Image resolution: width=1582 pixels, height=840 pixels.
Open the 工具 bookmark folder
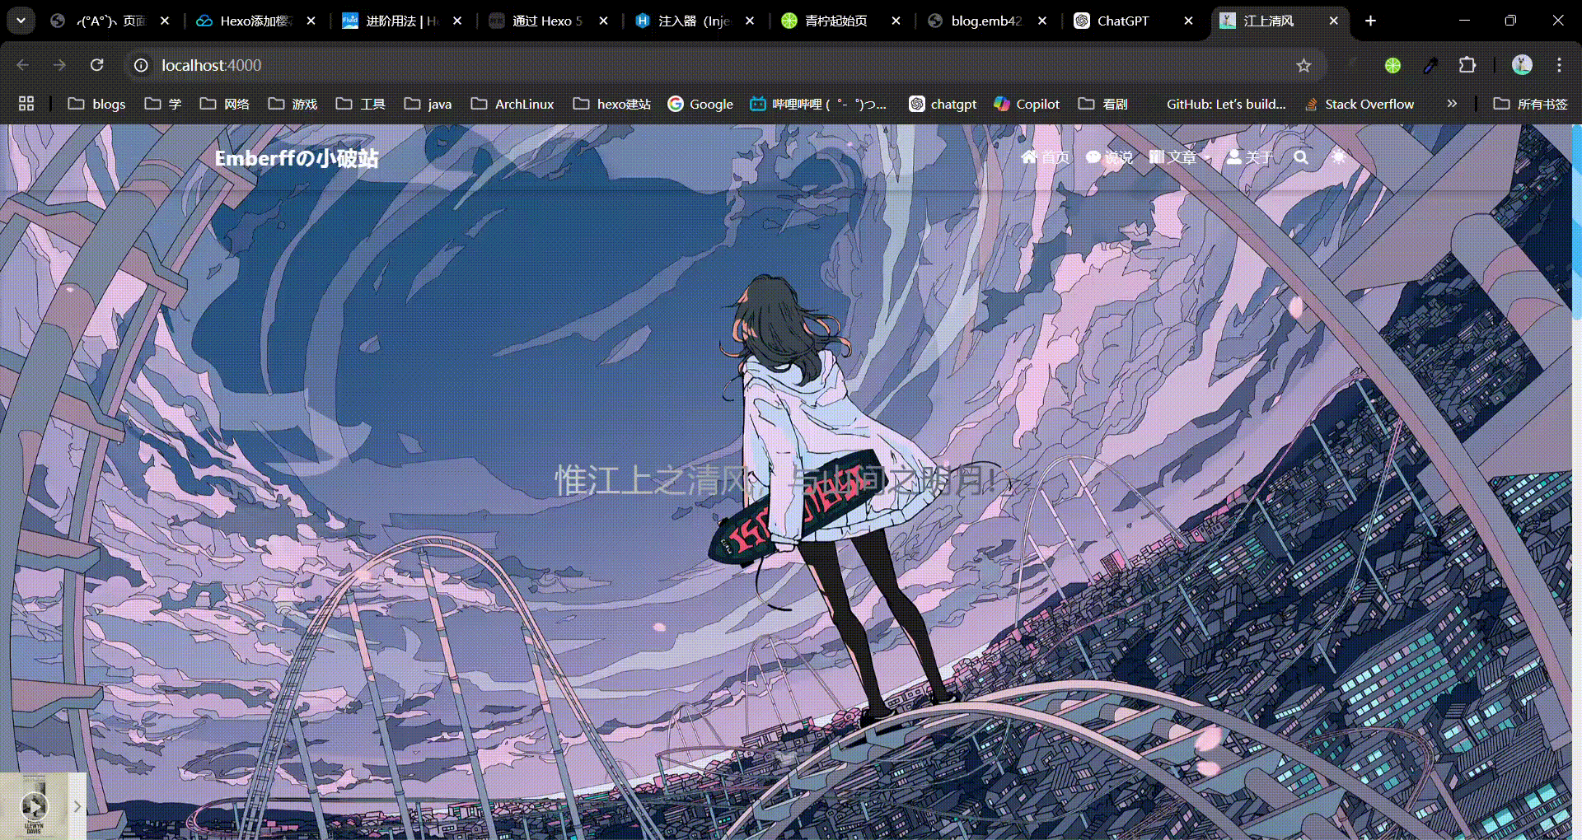click(x=361, y=104)
